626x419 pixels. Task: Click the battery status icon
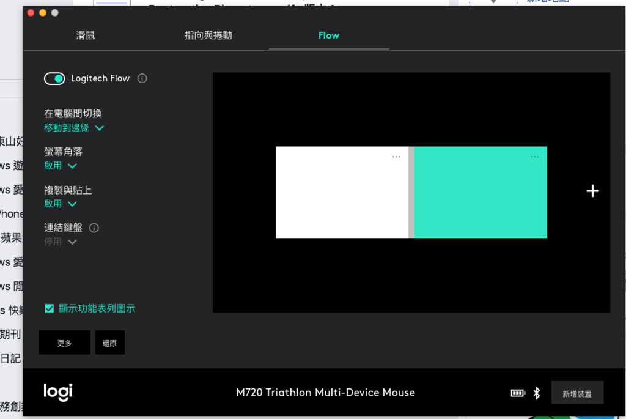pos(518,393)
